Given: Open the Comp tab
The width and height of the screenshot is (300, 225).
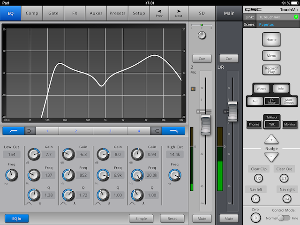Looking at the screenshot, I should [32, 13].
